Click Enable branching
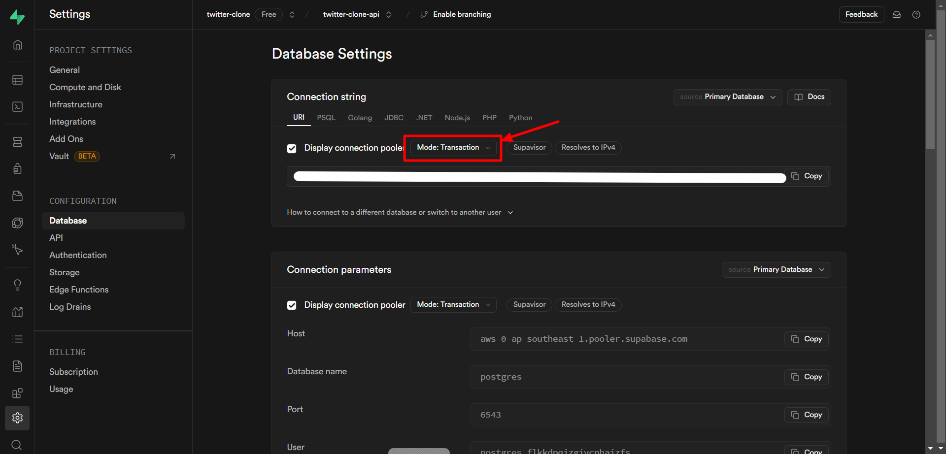 pos(456,15)
